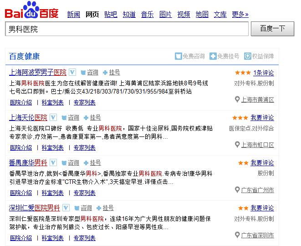
Task: Click the two-star rating for 深圳仁爱医院男科
Action: [x=243, y=208]
